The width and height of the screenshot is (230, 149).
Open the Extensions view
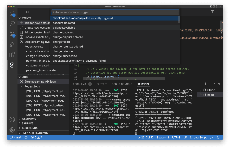(12, 55)
